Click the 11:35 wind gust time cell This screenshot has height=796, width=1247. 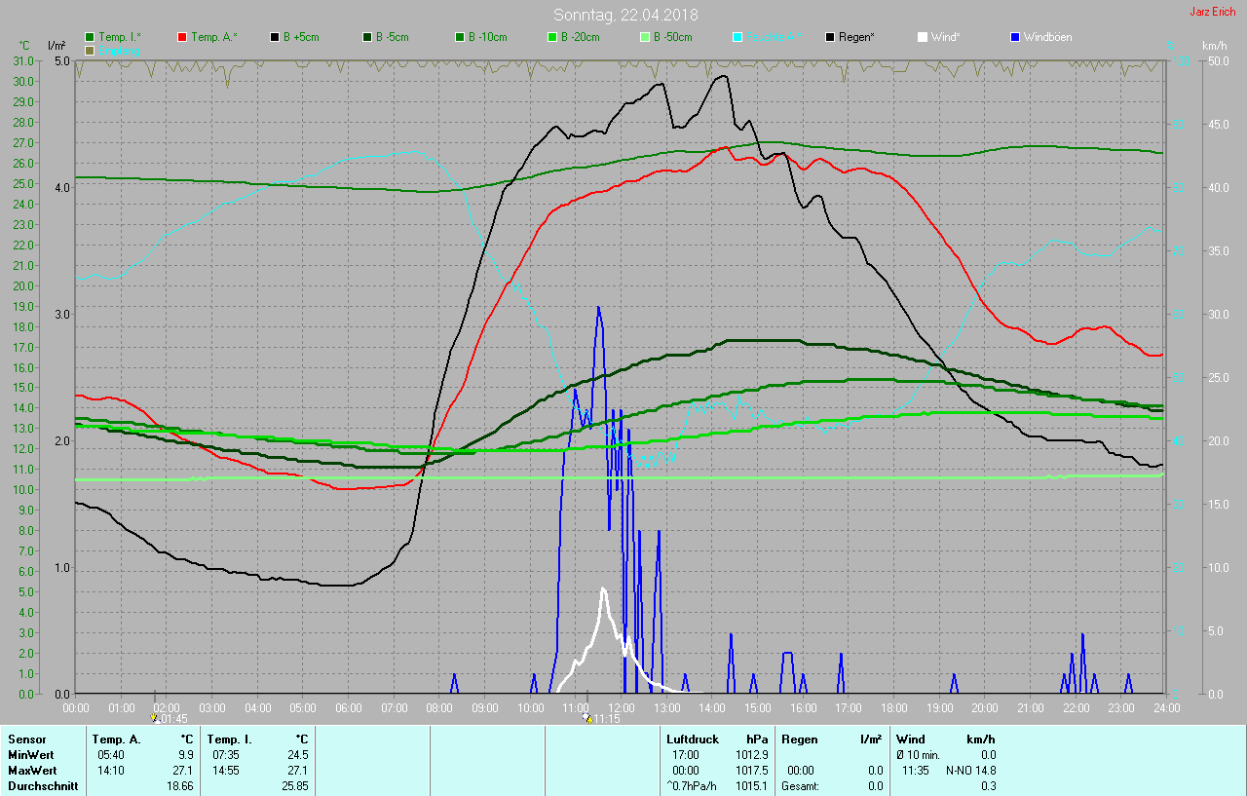click(x=917, y=771)
